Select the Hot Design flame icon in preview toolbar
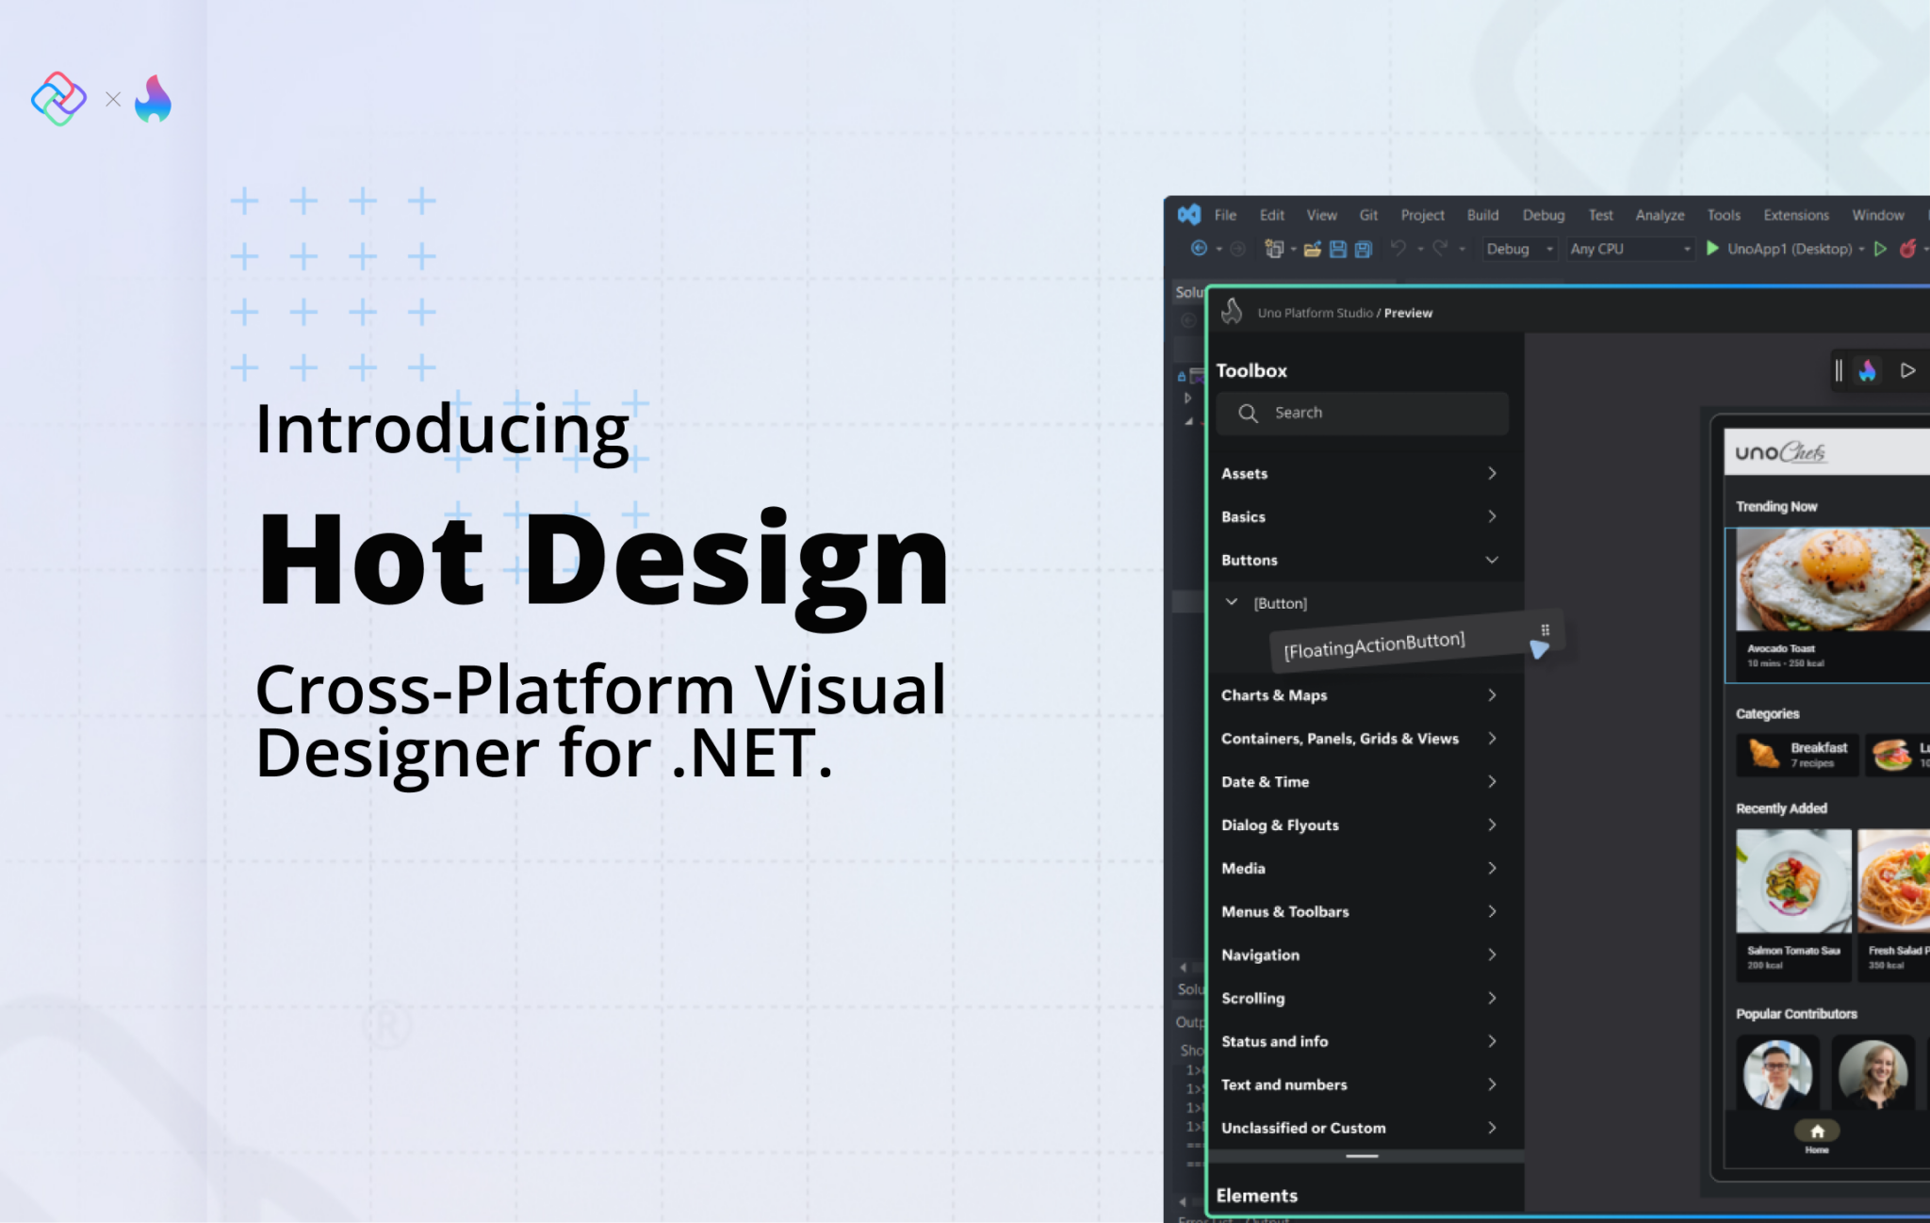This screenshot has height=1223, width=1930. point(1870,371)
